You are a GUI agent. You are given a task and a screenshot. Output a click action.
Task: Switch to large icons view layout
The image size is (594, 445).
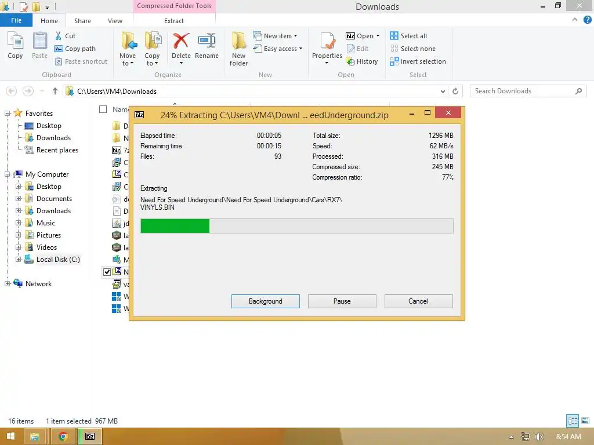(x=585, y=421)
